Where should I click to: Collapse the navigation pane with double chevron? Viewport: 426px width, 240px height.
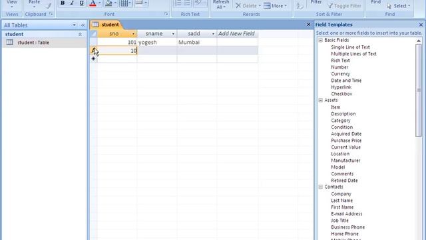[x=83, y=25]
